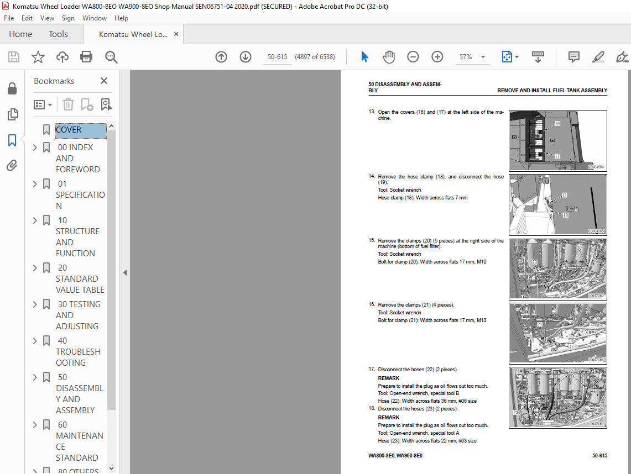The image size is (631, 474).
Task: Click the Save file icon
Action: 14,57
